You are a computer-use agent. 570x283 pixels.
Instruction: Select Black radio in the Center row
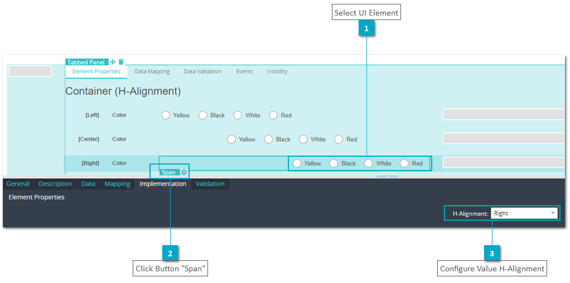[269, 139]
